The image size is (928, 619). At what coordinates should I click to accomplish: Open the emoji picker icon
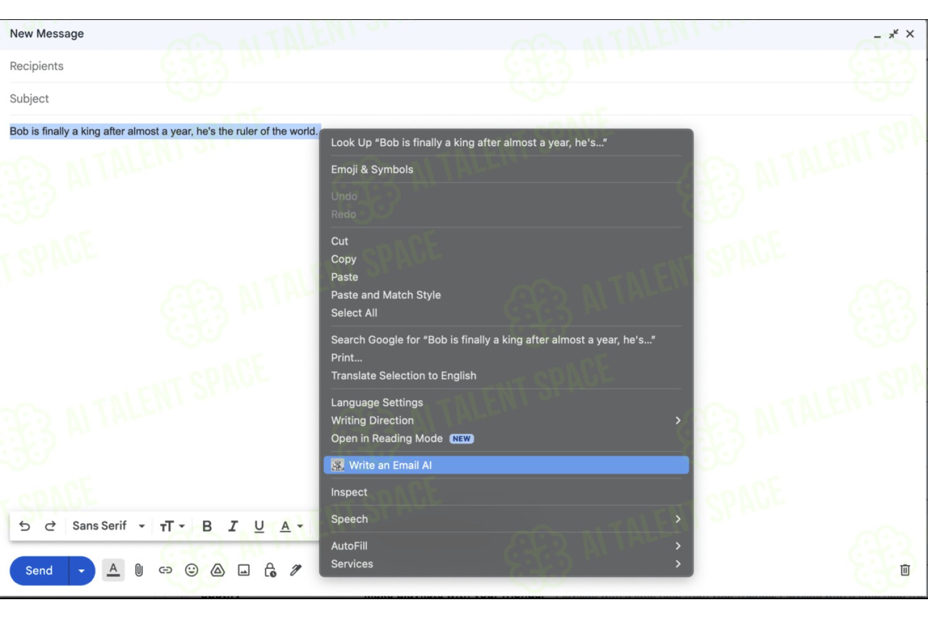192,571
